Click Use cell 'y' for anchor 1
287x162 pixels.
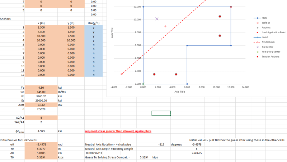pyautogui.click(x=94, y=28)
